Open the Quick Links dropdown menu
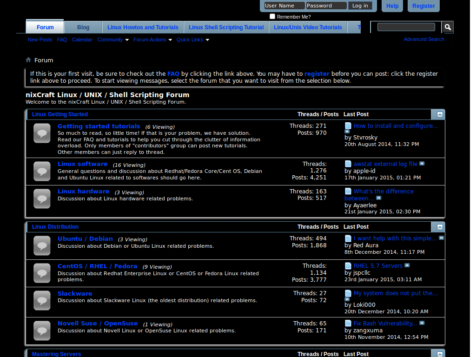 pyautogui.click(x=193, y=40)
